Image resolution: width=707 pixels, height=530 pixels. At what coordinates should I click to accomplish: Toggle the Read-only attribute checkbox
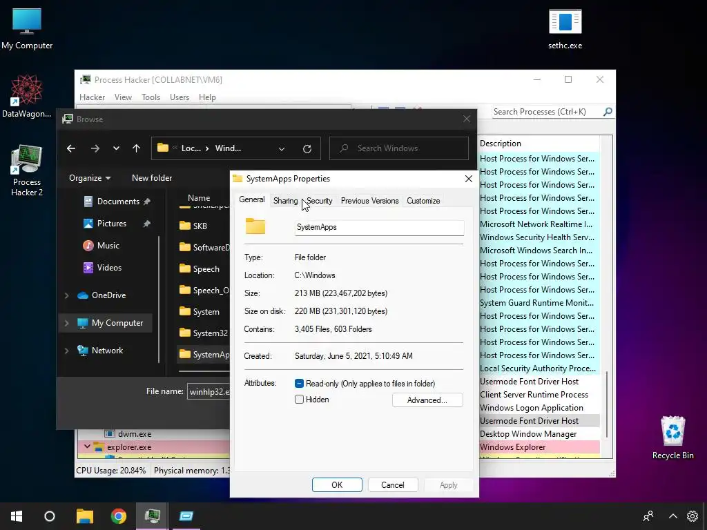click(x=299, y=384)
